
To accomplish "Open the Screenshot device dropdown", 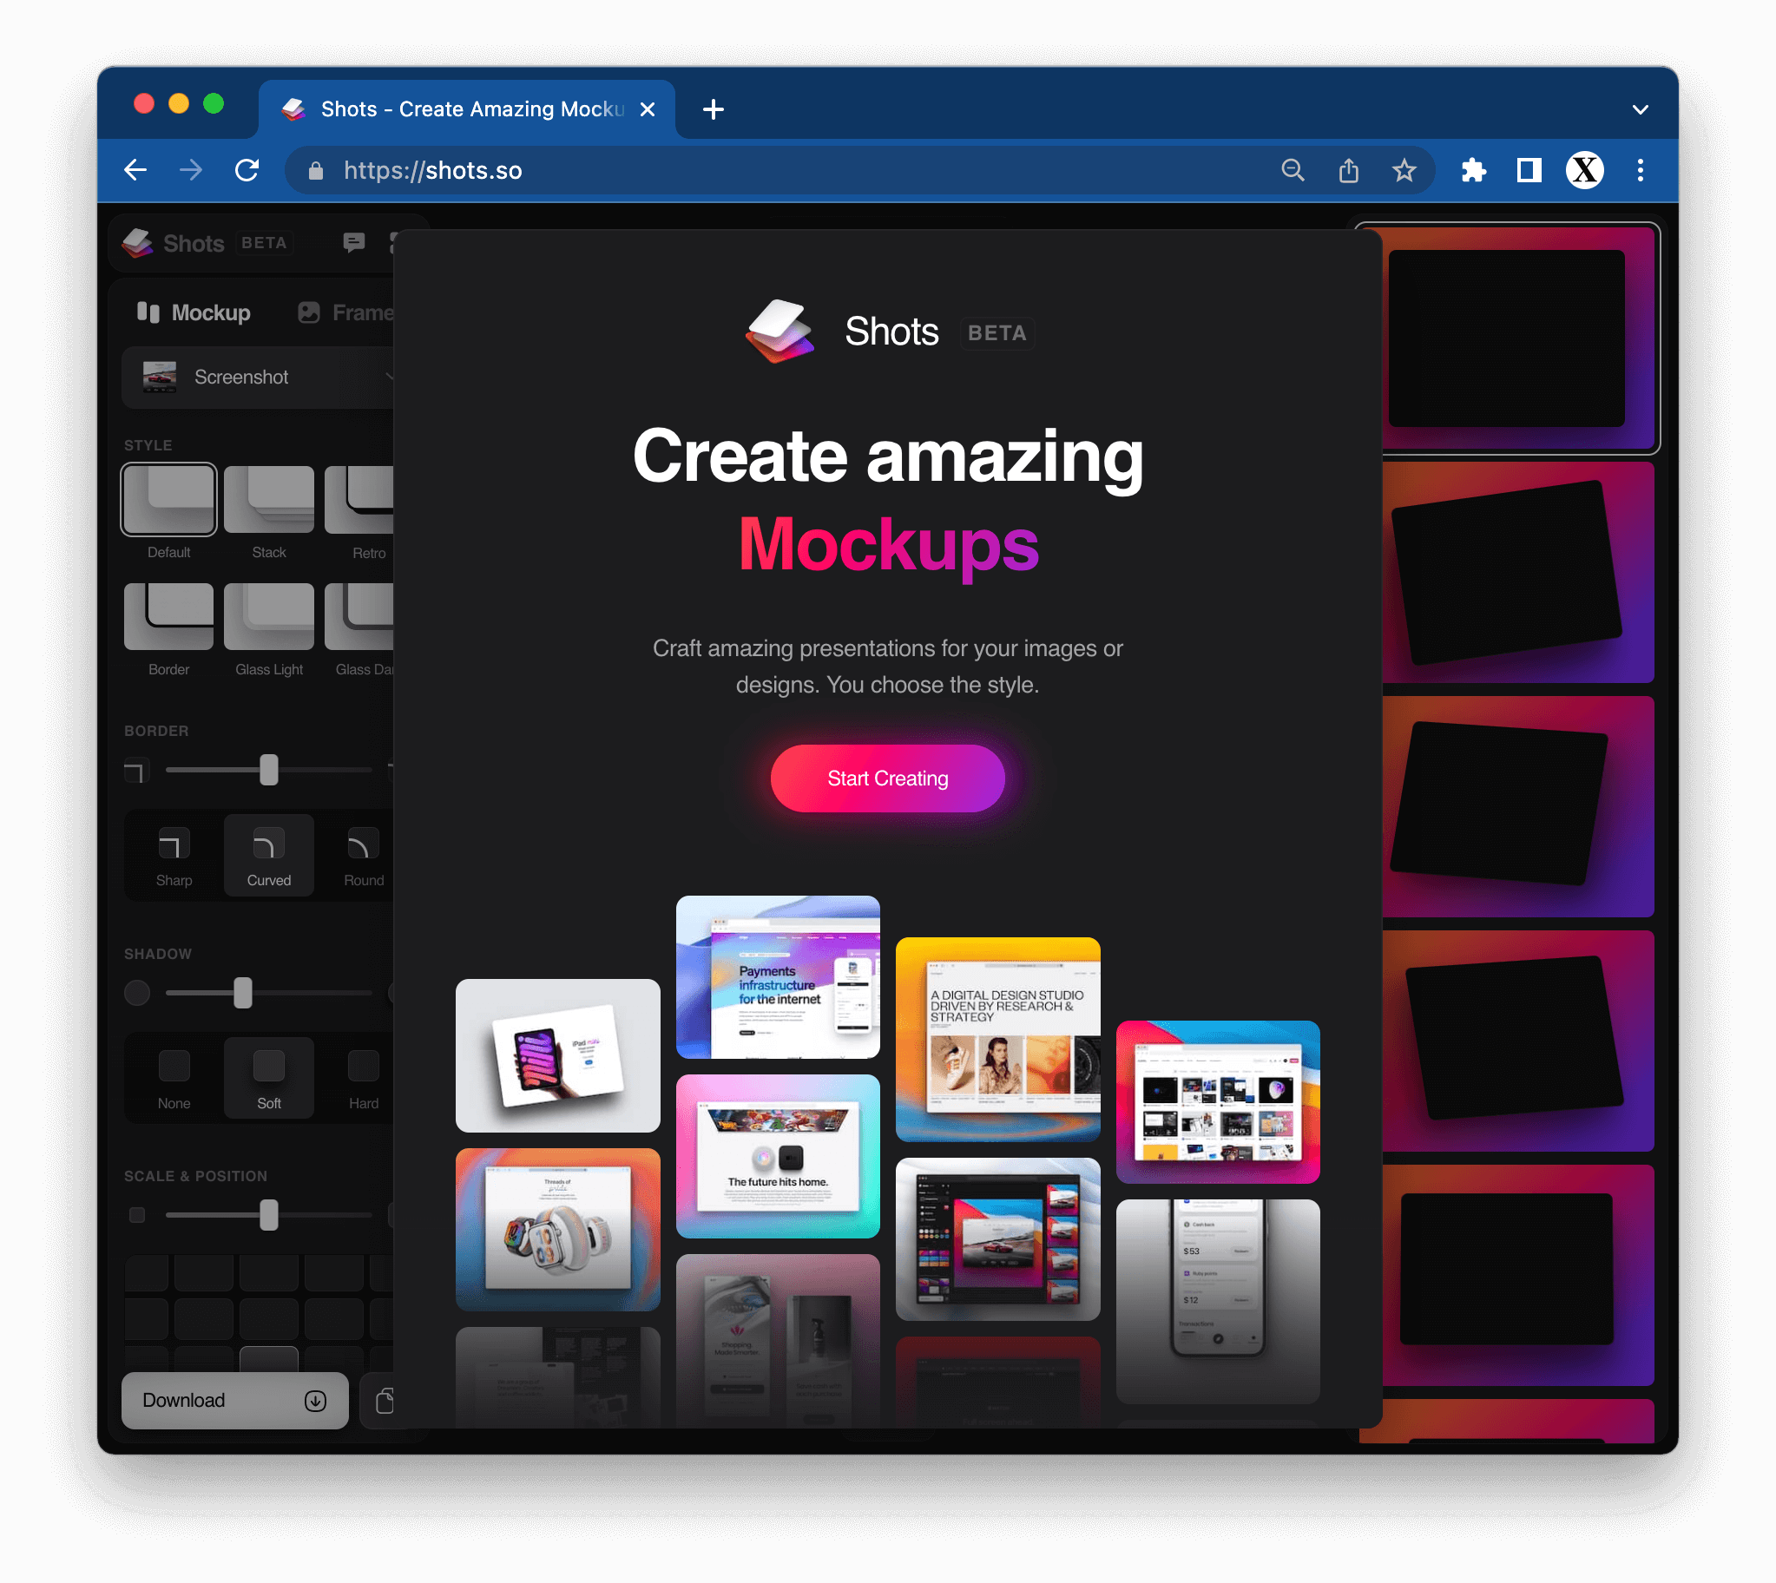I will [258, 378].
